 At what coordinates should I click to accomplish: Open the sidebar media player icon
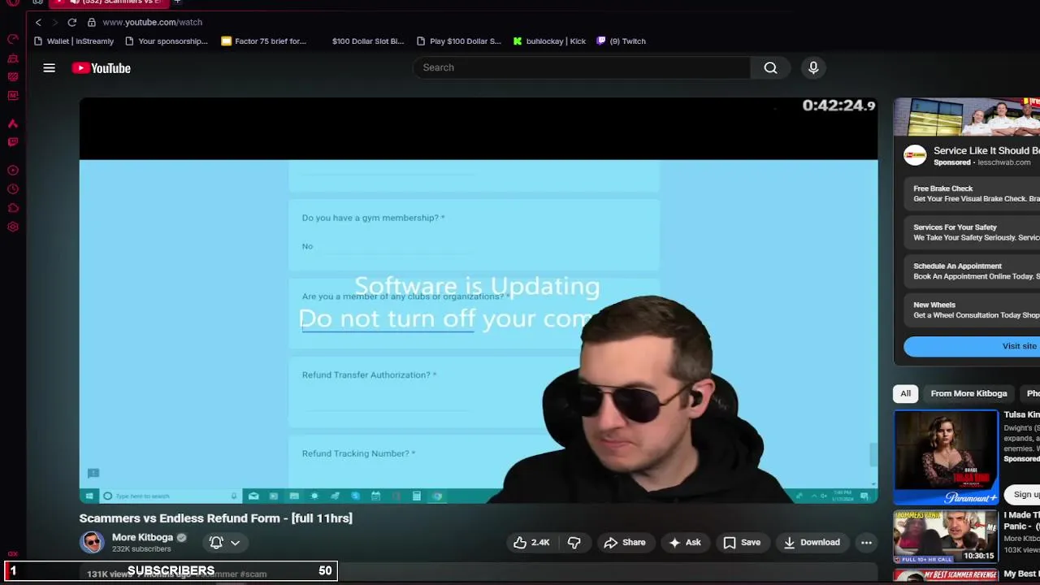pyautogui.click(x=13, y=171)
